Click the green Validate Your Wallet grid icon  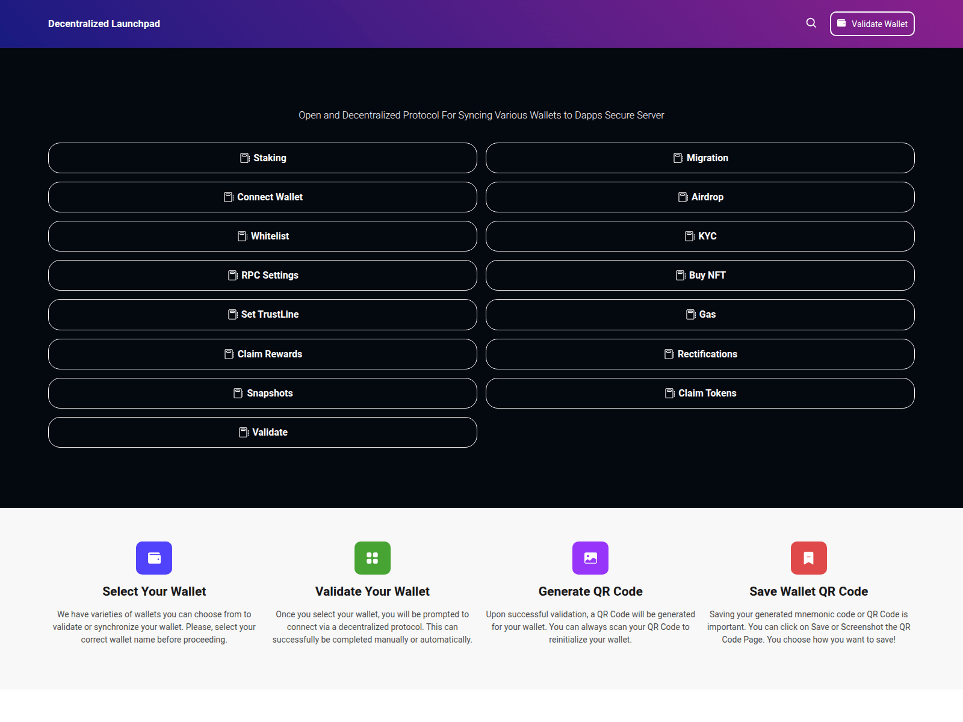[x=372, y=558]
